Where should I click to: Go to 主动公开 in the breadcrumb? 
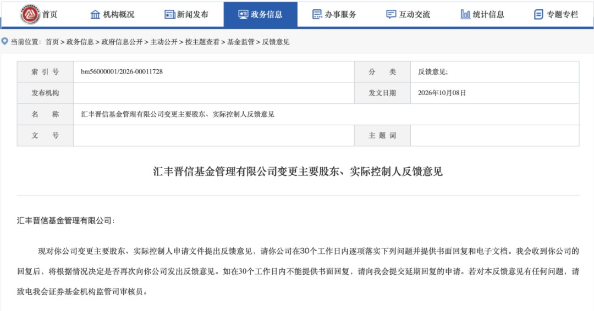[164, 42]
